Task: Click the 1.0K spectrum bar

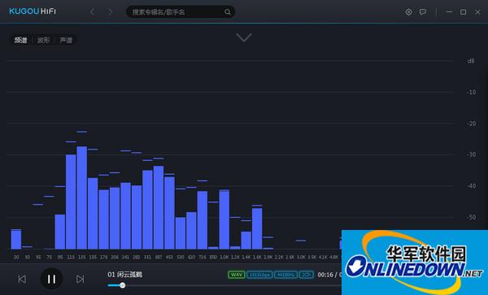Action: 224,219
